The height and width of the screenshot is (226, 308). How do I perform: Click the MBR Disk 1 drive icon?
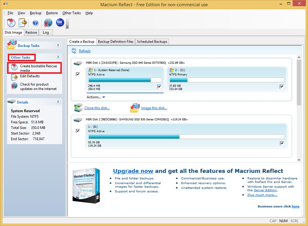[78, 63]
